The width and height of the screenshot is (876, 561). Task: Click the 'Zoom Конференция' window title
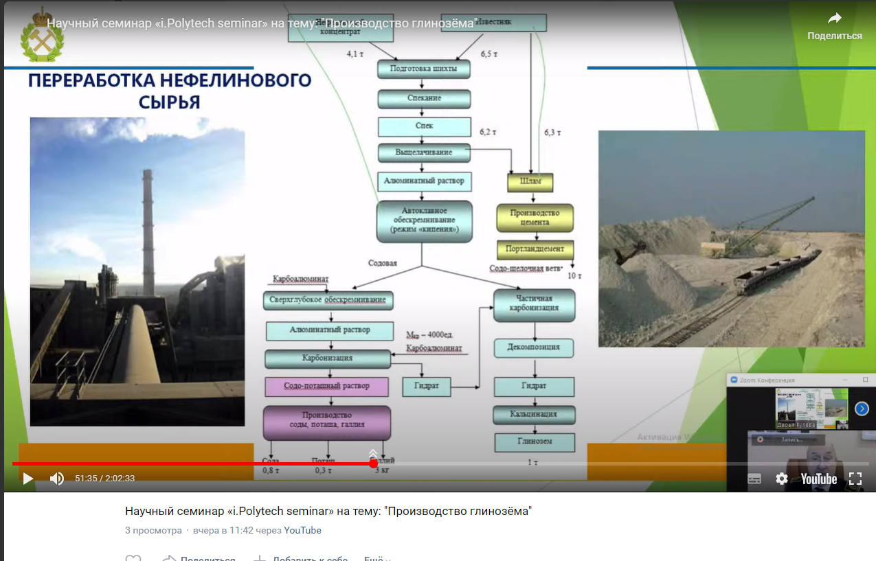[x=767, y=380]
